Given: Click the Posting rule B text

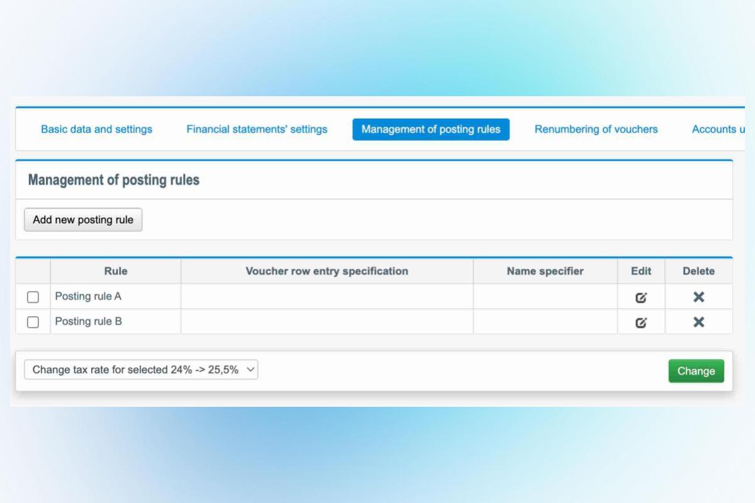Looking at the screenshot, I should coord(88,321).
